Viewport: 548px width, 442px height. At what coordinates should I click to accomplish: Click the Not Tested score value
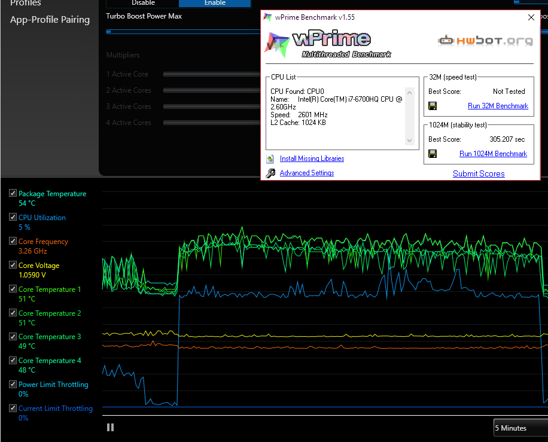[x=509, y=92]
